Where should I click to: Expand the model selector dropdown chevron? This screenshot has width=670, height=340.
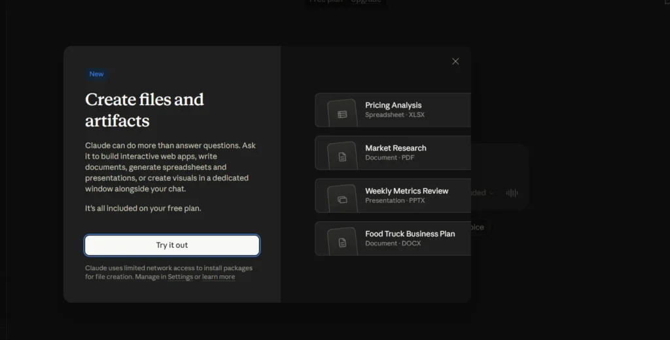click(491, 193)
